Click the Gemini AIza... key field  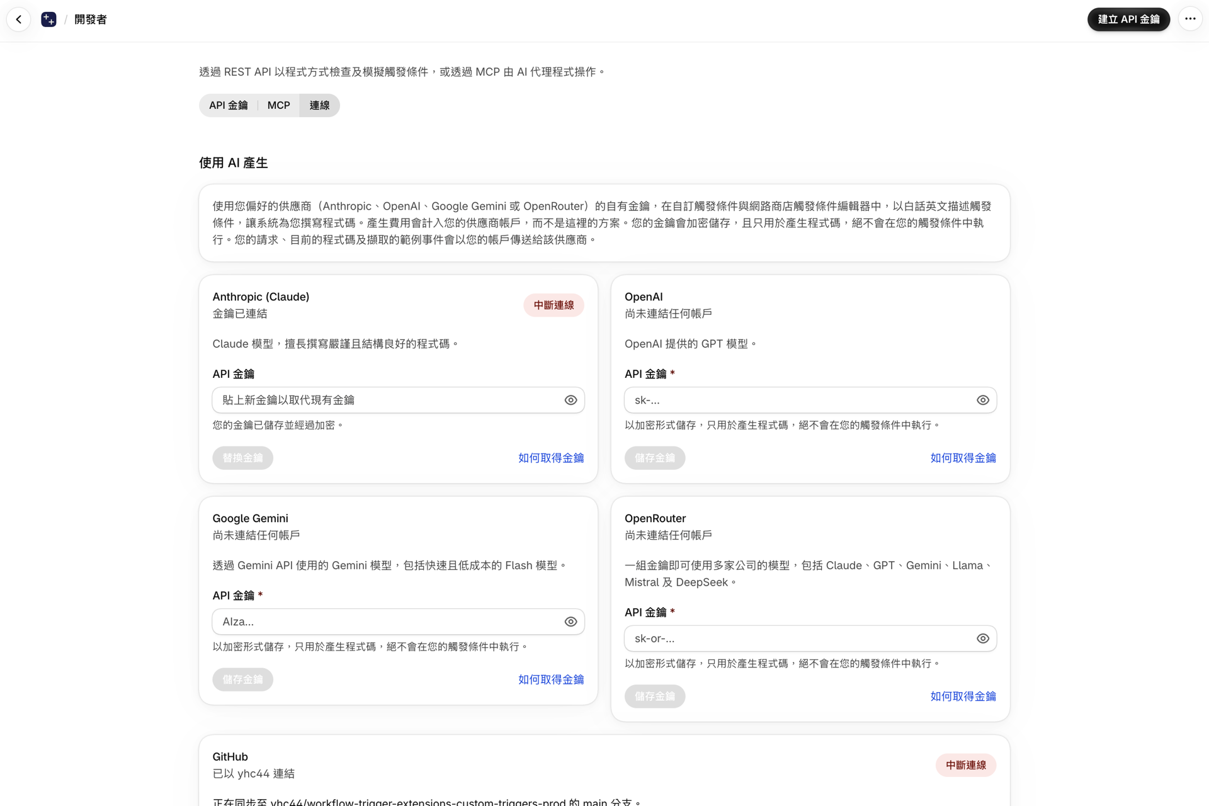coord(398,622)
